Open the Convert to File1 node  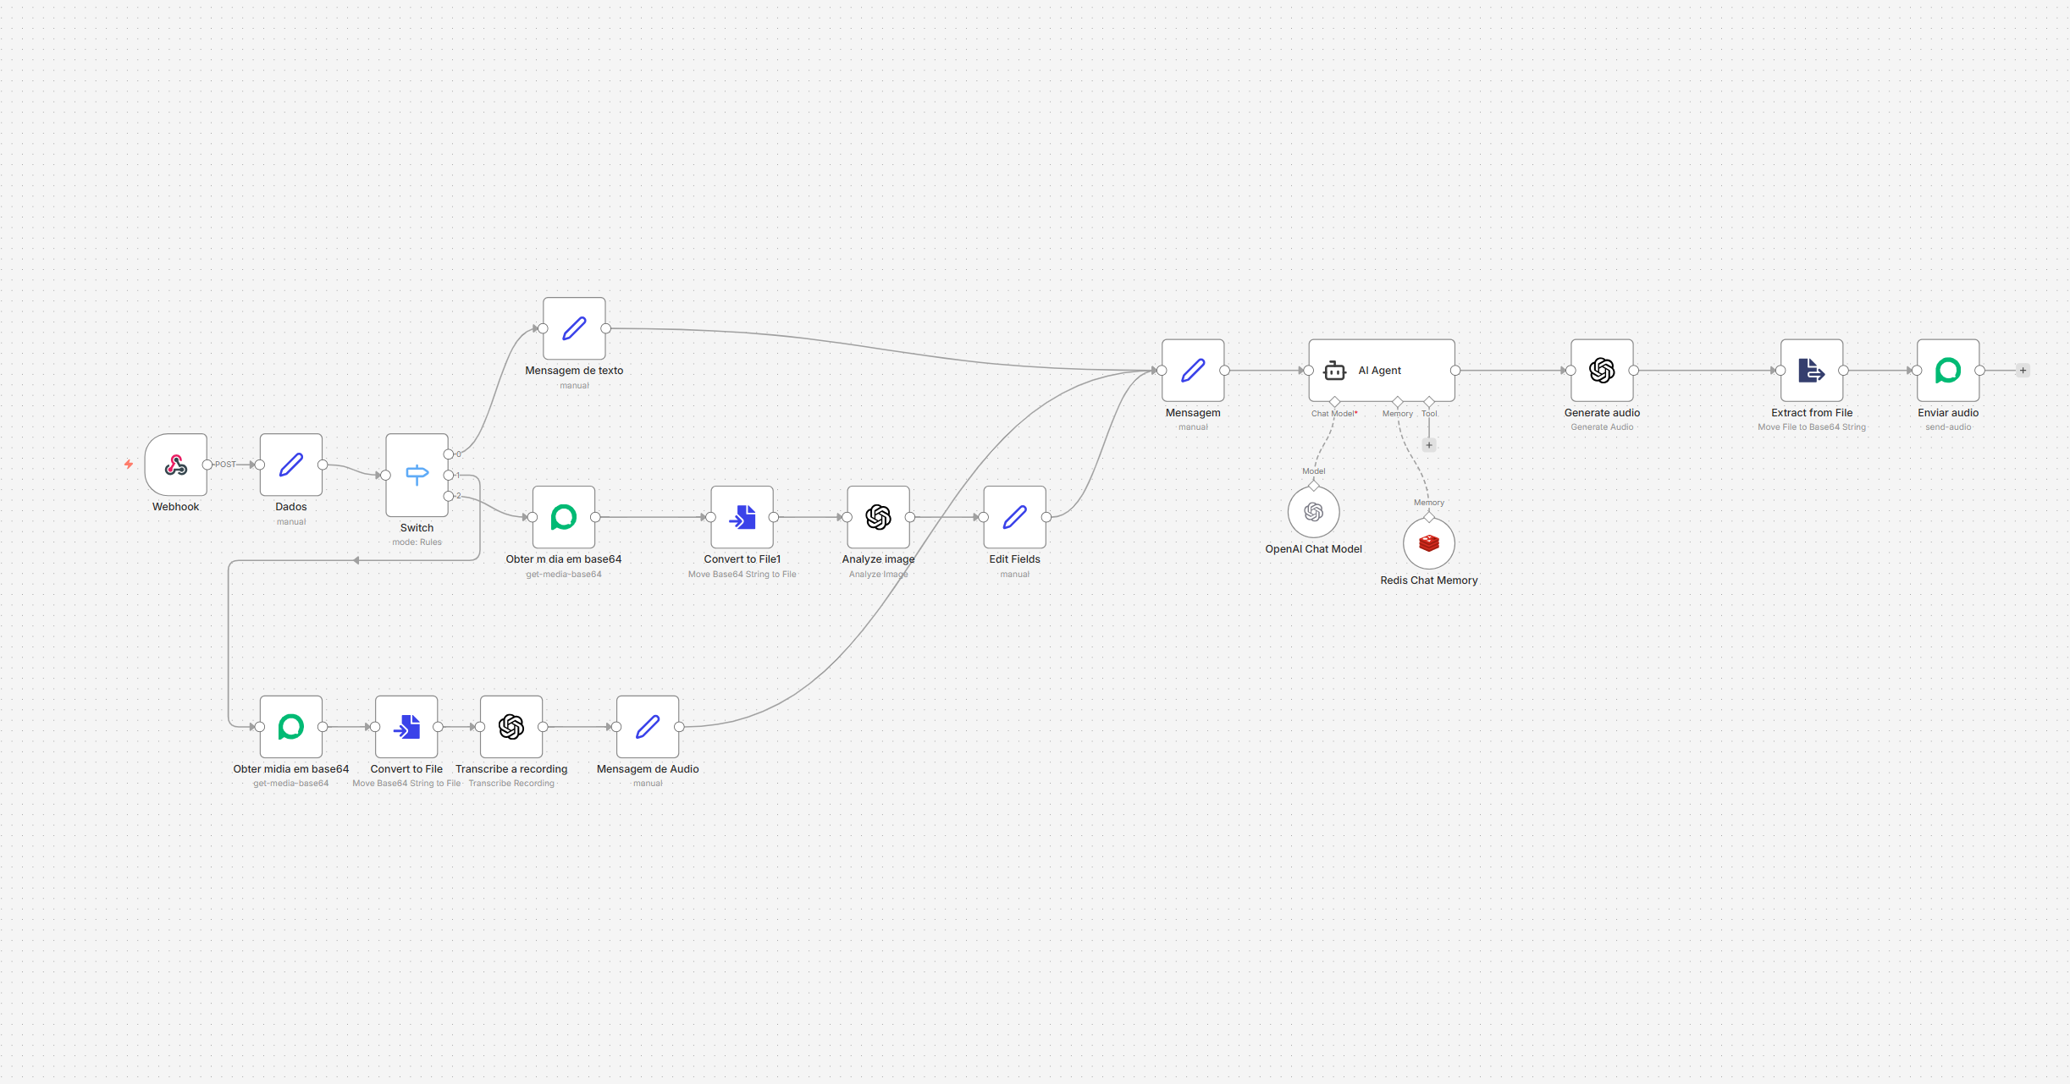coord(742,517)
